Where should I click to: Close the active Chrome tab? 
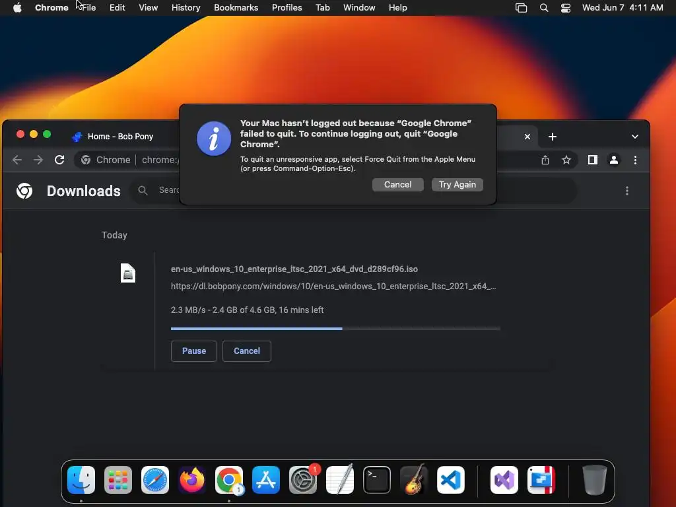pos(527,137)
